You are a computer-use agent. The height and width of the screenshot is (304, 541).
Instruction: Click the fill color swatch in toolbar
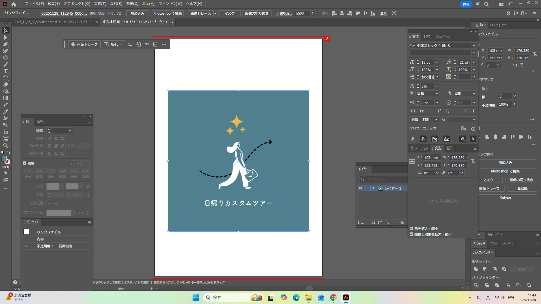point(4,159)
